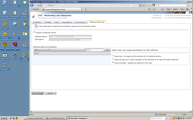Open the dropdown beside the refresh list icon
The width and height of the screenshot is (193, 120).
pos(109,50)
